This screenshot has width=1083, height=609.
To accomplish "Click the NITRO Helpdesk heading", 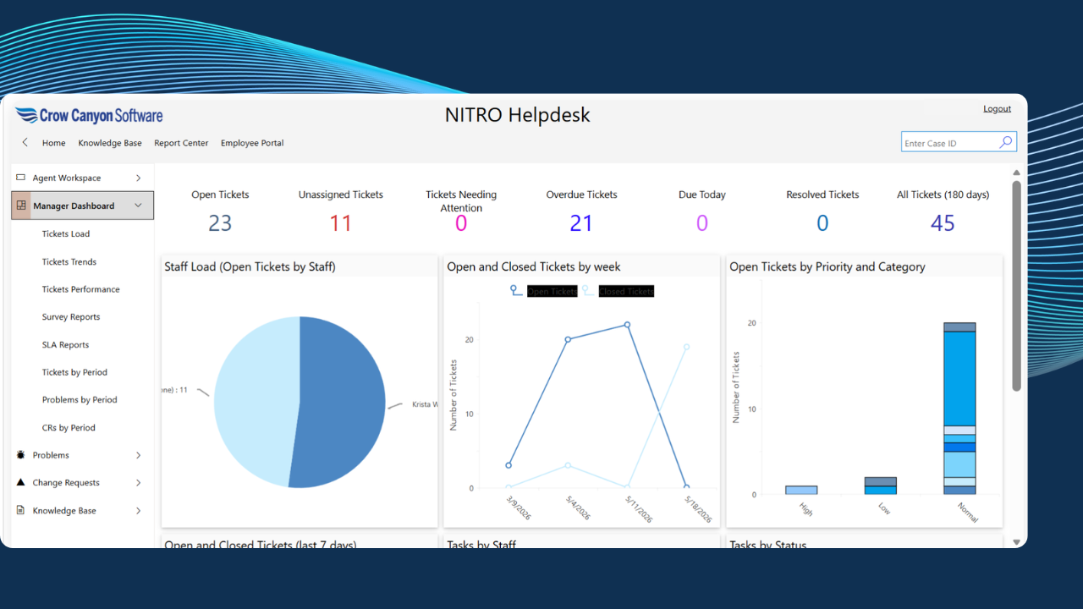I will tap(518, 115).
